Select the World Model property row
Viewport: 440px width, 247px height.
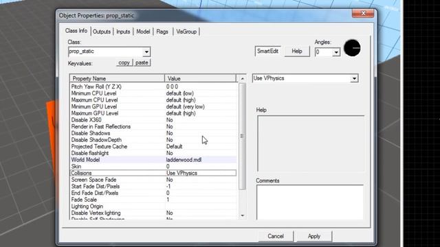click(x=153, y=160)
